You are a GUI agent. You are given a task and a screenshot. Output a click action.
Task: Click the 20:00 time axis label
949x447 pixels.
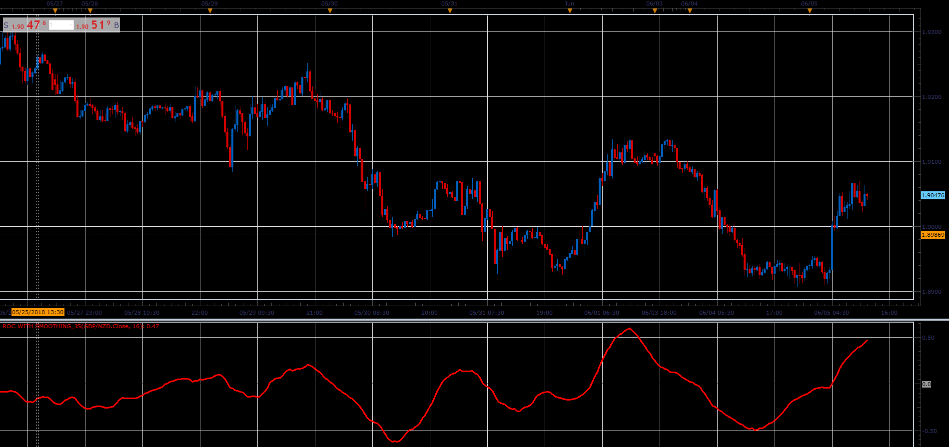[x=429, y=313]
